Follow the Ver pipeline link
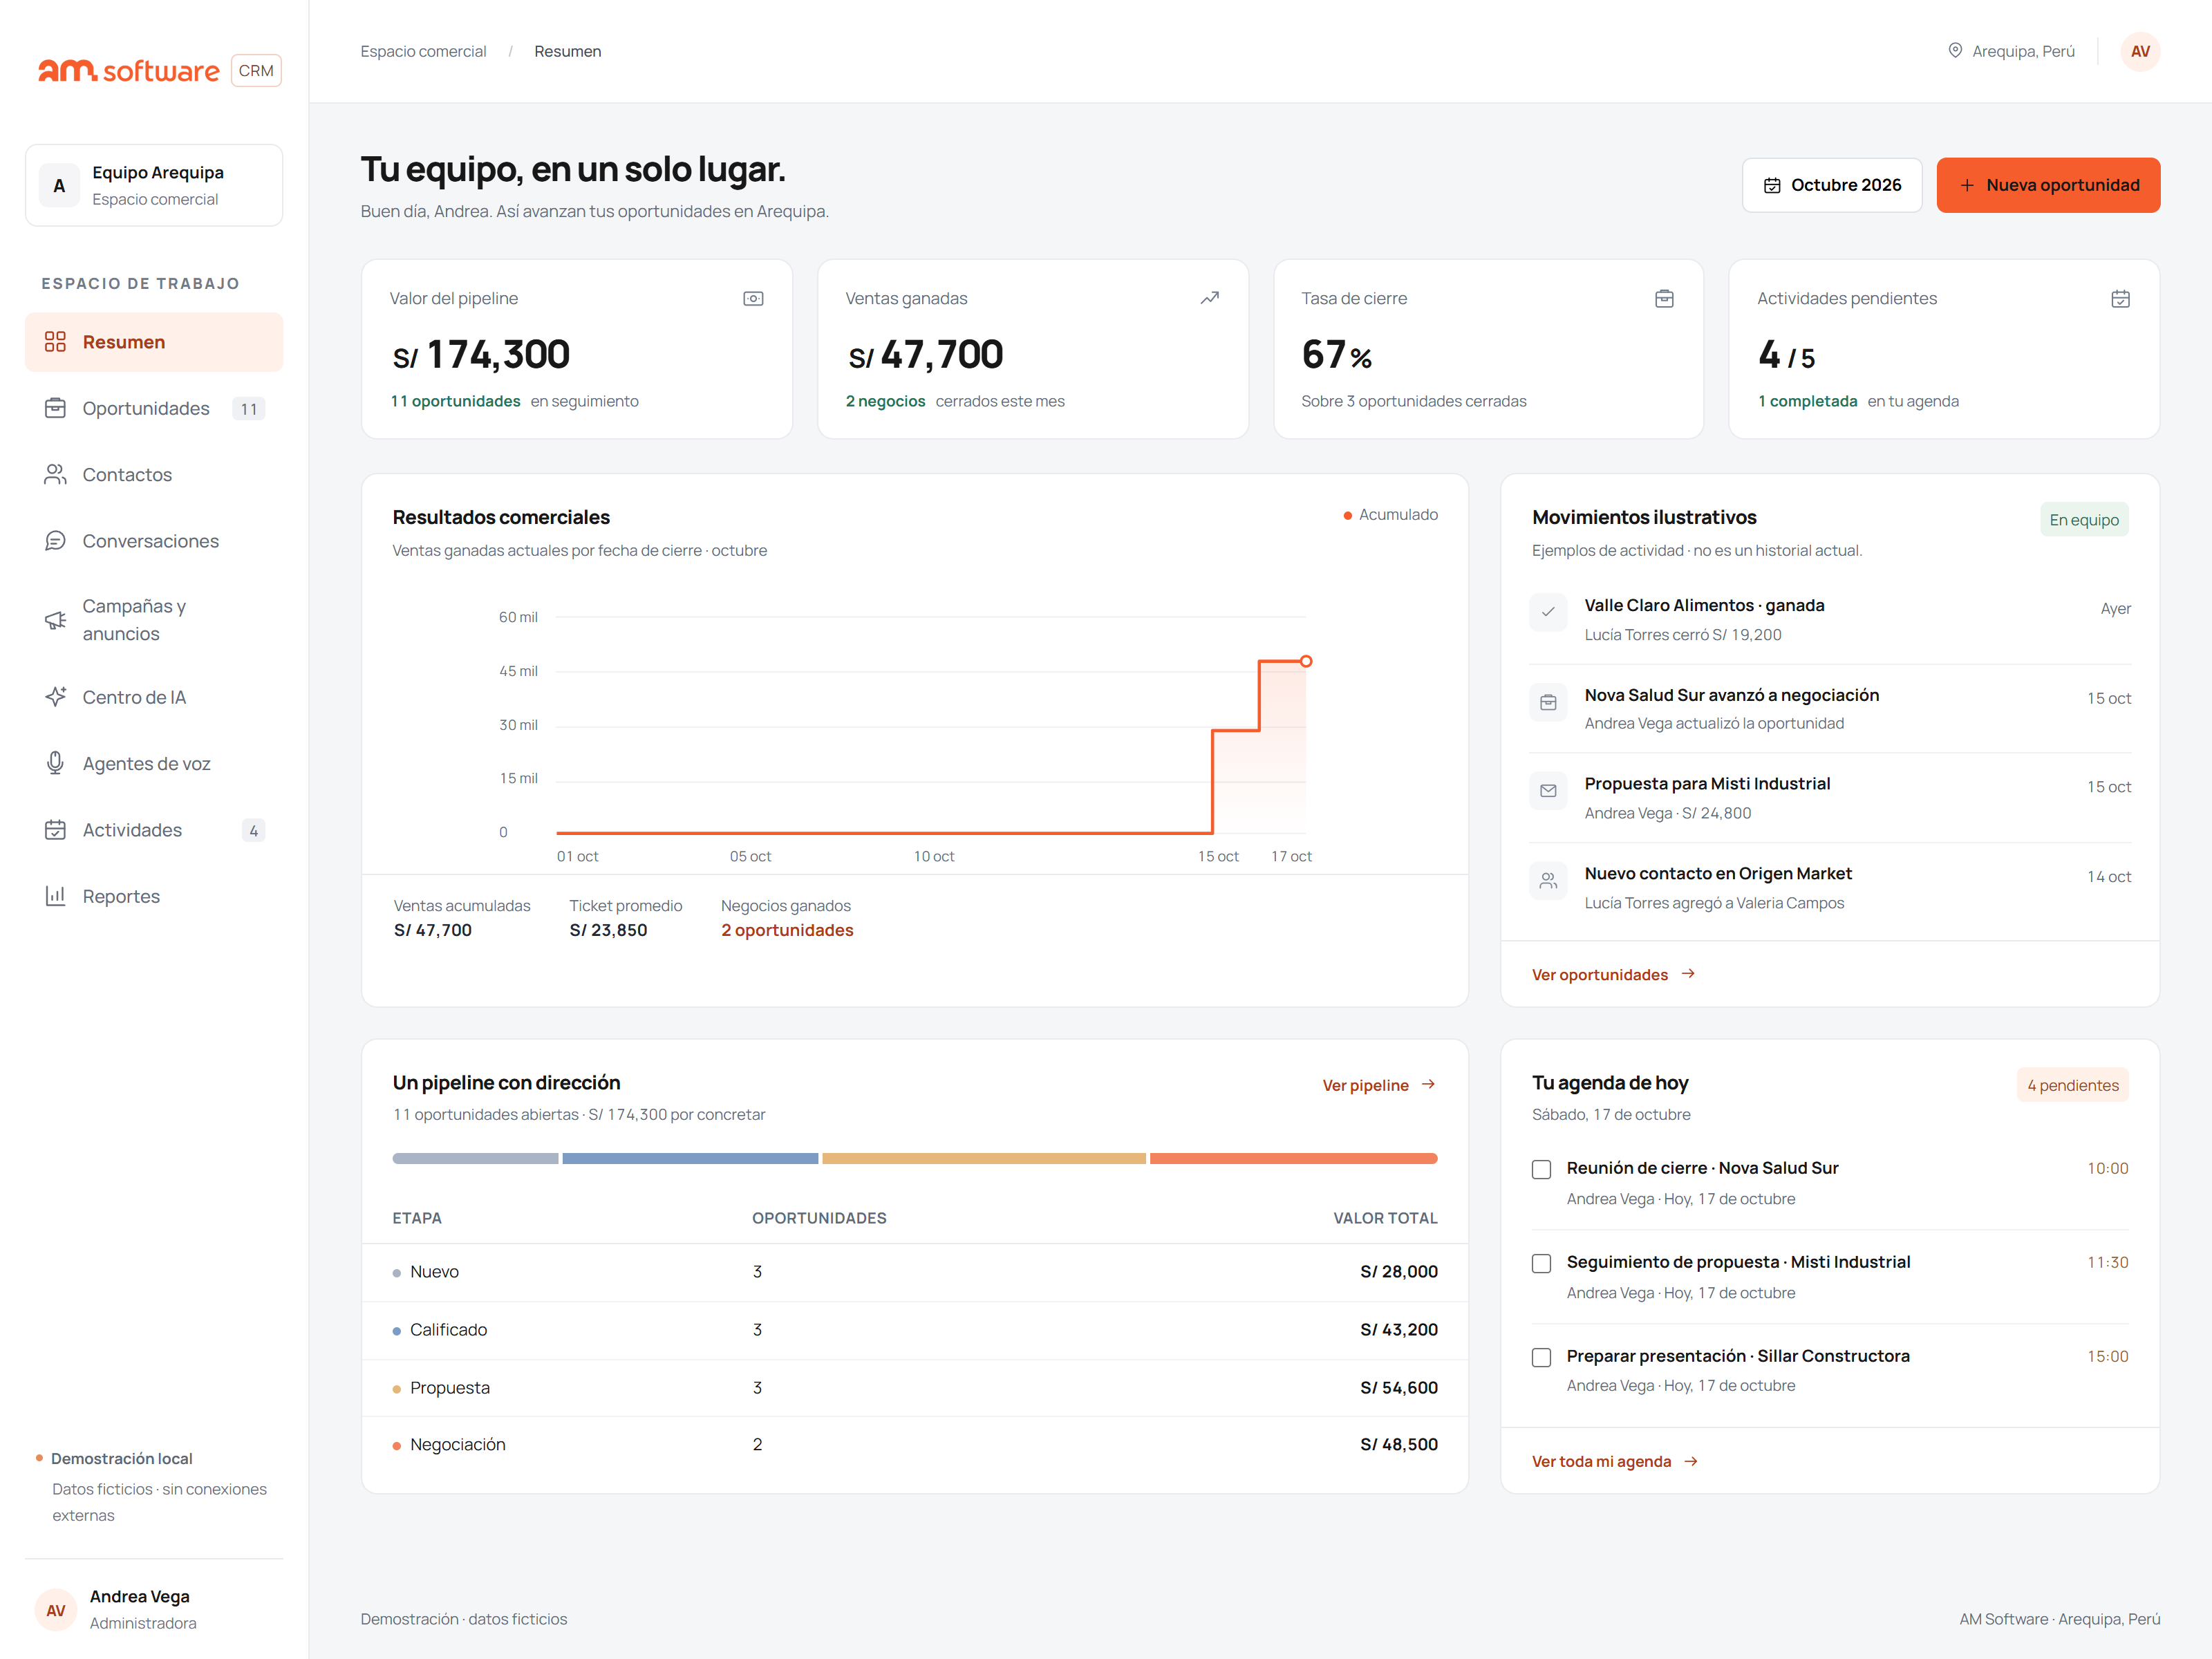 pos(1378,1085)
